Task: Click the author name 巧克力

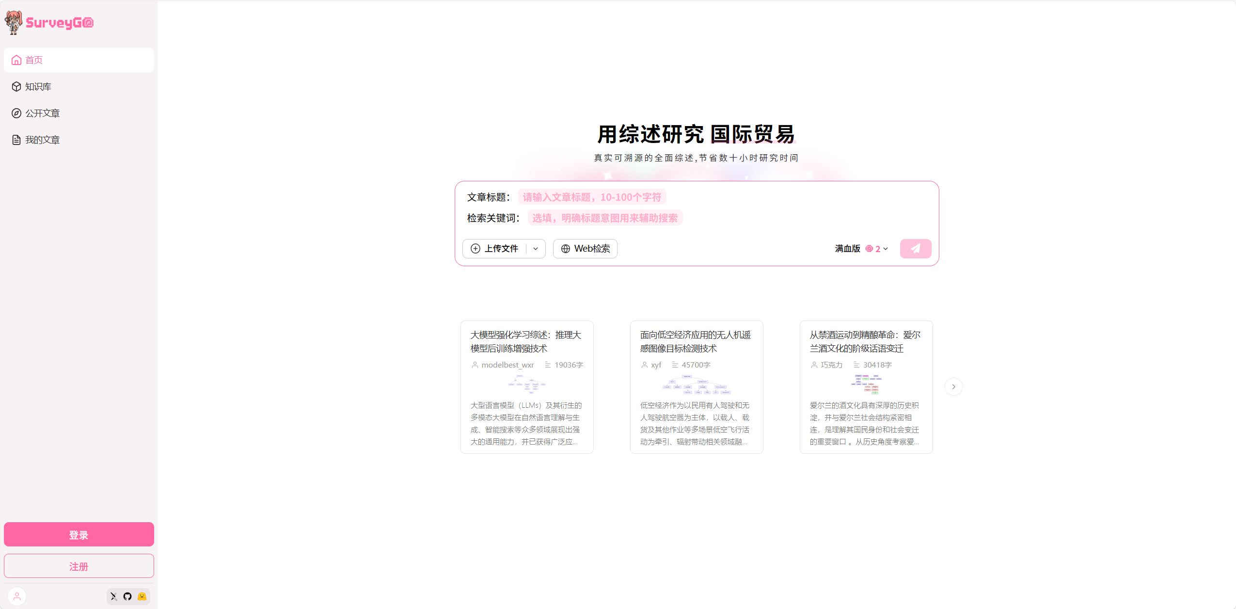Action: click(x=831, y=365)
